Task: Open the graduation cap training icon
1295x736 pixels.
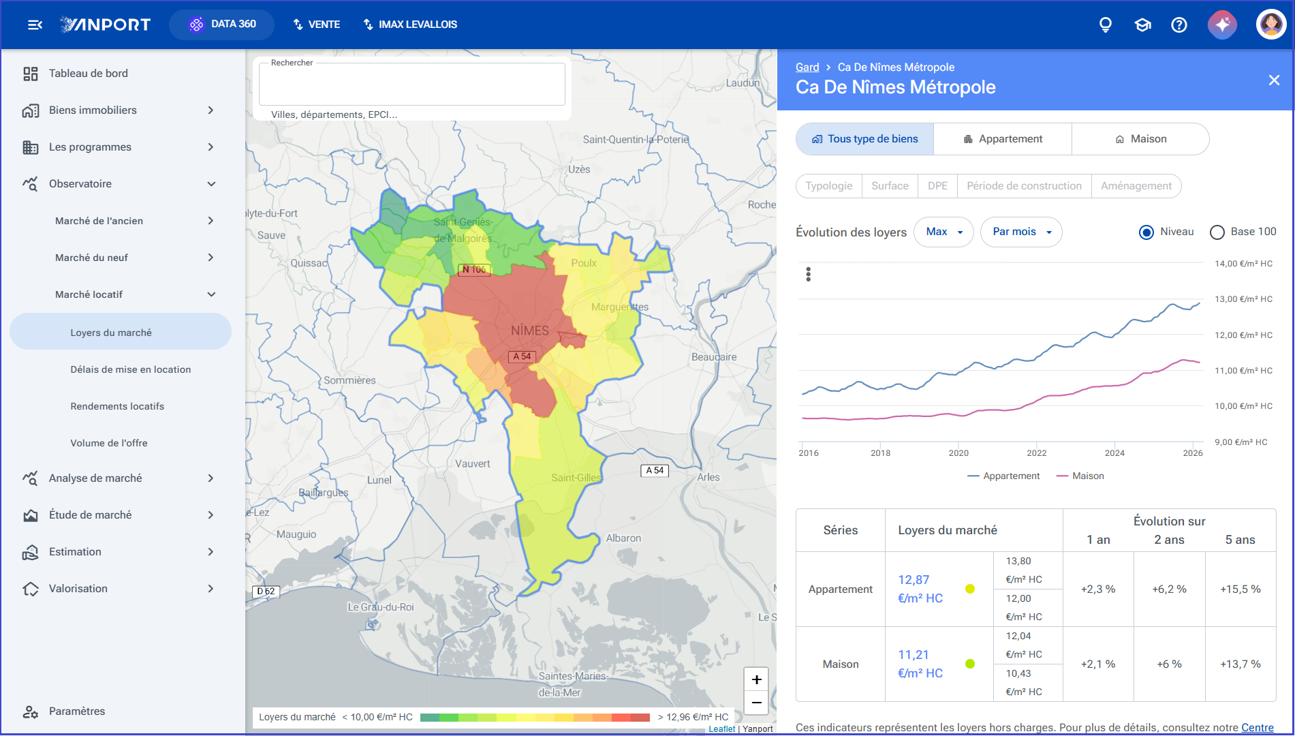Action: [1142, 25]
